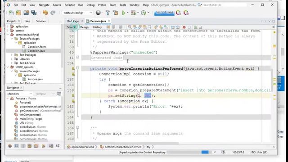Collapse the botonInsertarActionPerformed method fold
Viewport: 288px width, 162px height.
77,68
